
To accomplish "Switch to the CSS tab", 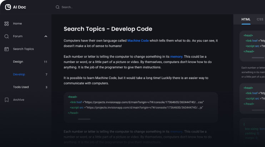I will (x=260, y=19).
